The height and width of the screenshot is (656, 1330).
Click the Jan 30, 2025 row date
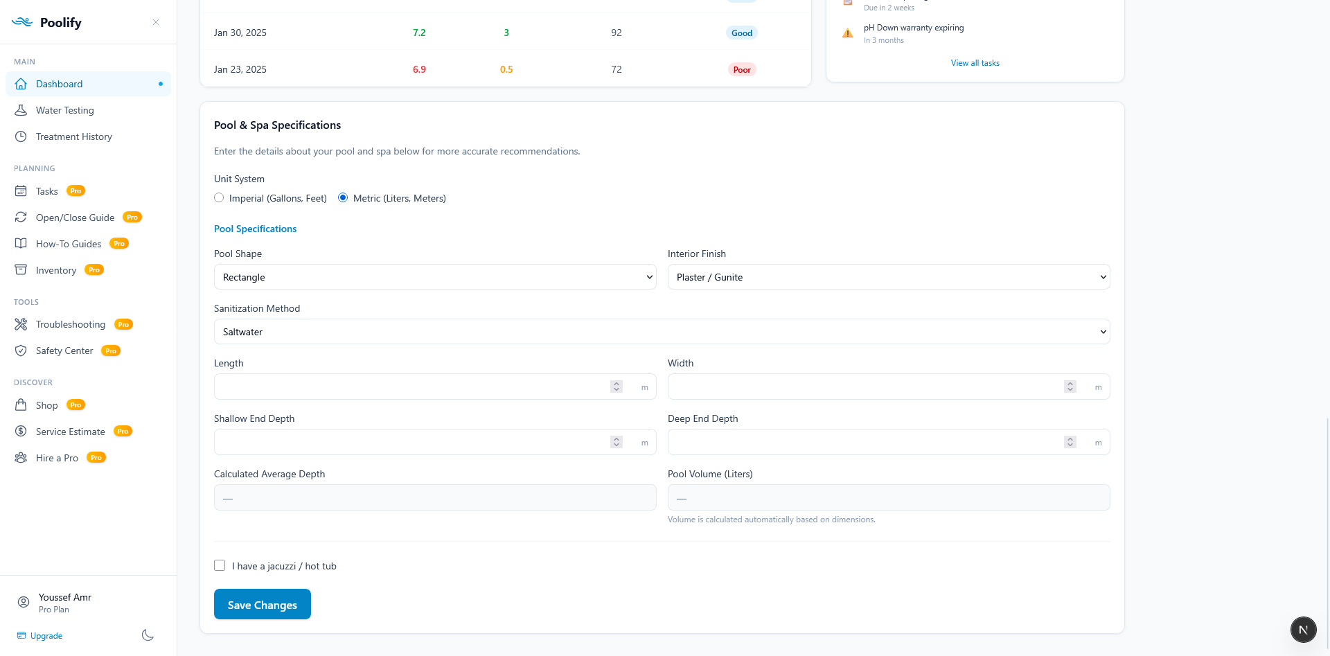point(240,33)
